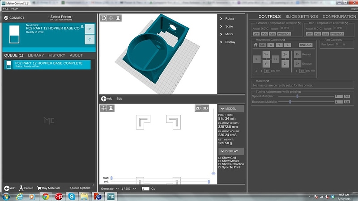Click the Extrusion Multiplier slider handle
Image resolution: width=358 pixels, height=201 pixels.
click(x=290, y=102)
